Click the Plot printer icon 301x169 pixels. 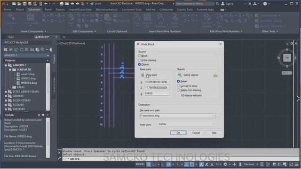point(62,4)
